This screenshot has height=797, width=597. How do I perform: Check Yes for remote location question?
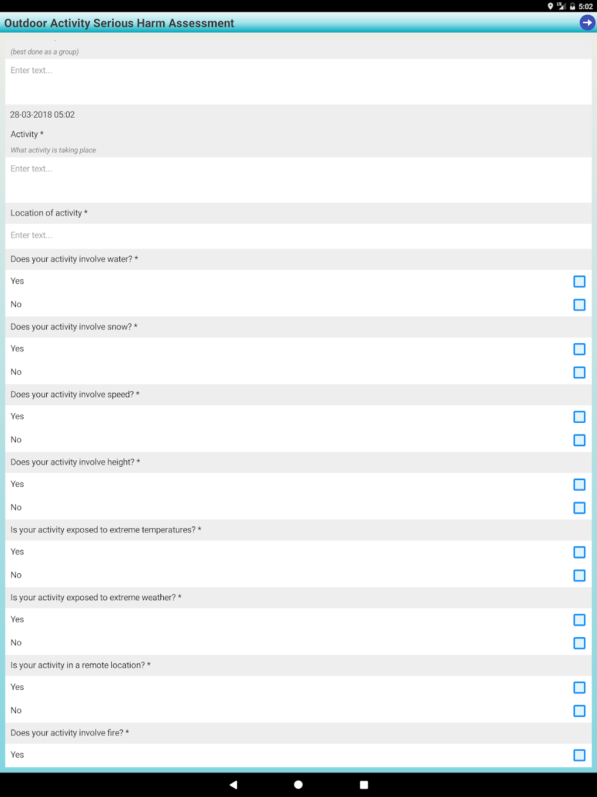click(x=579, y=687)
